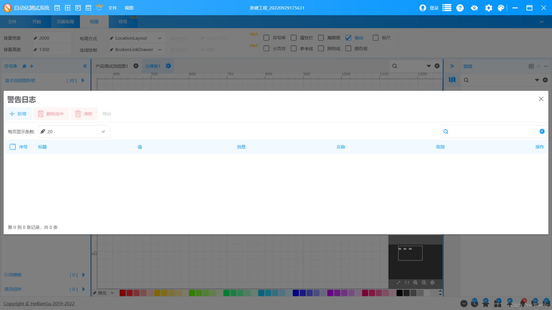Click the 新增 button in the warning log
The width and height of the screenshot is (552, 310).
point(18,114)
